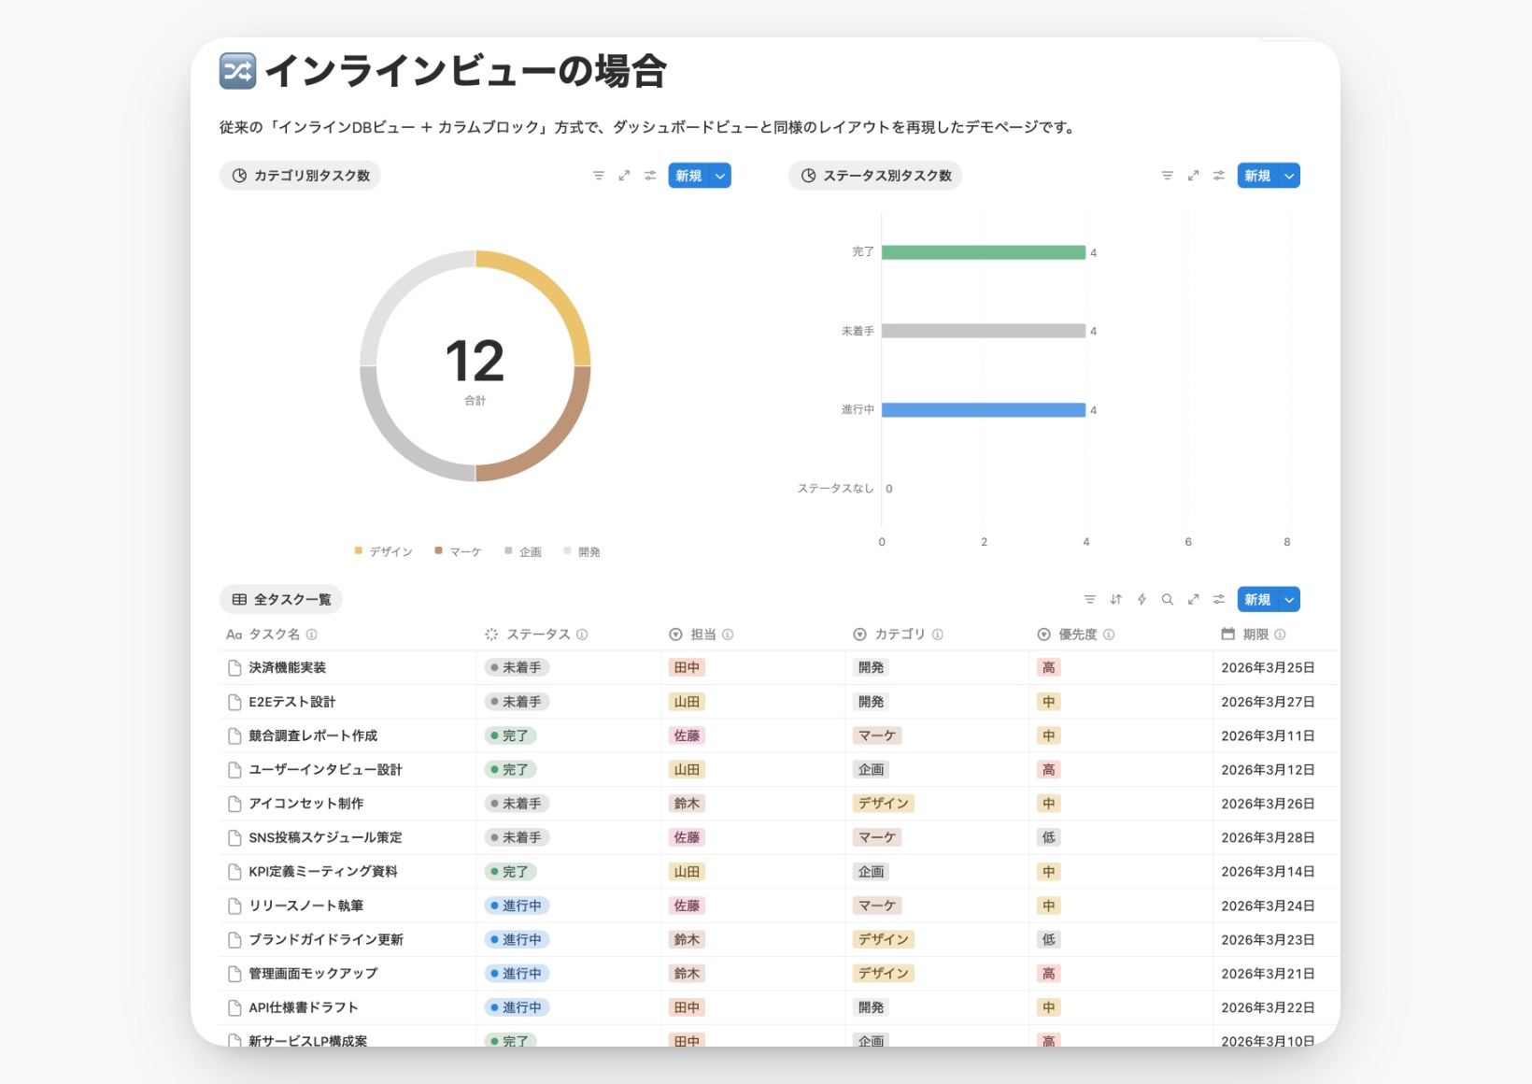Open the automation lightning icon on 全タスク一覧
The image size is (1532, 1084).
[1142, 599]
